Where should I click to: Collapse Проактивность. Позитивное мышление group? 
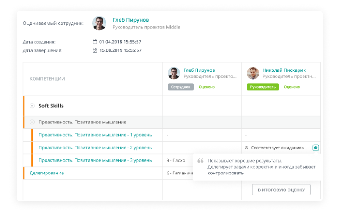pyautogui.click(x=32, y=122)
